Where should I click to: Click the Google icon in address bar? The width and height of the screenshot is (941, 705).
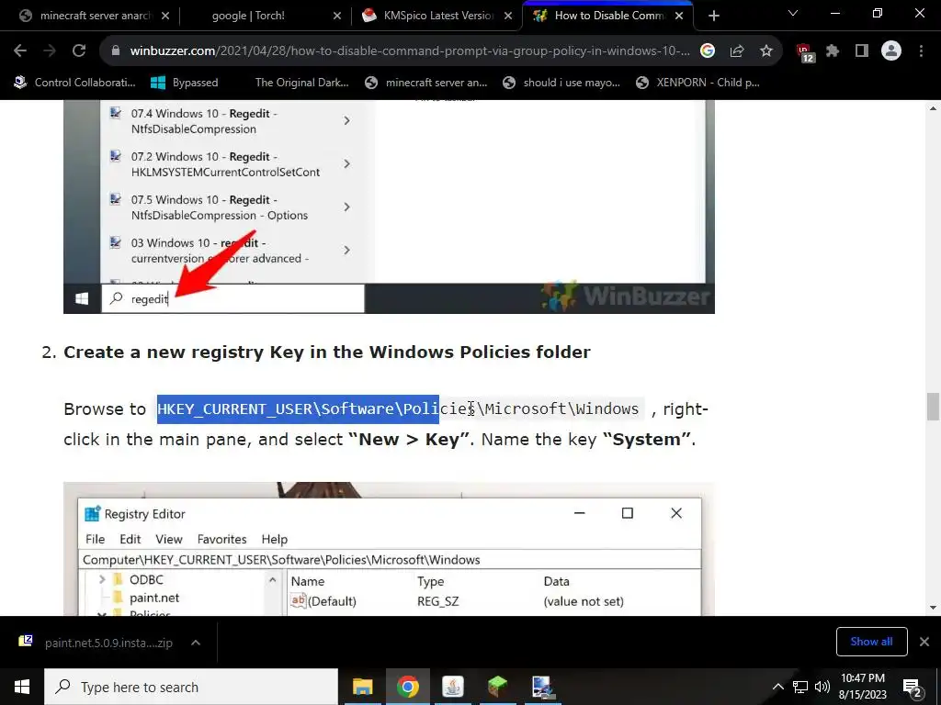(x=708, y=51)
